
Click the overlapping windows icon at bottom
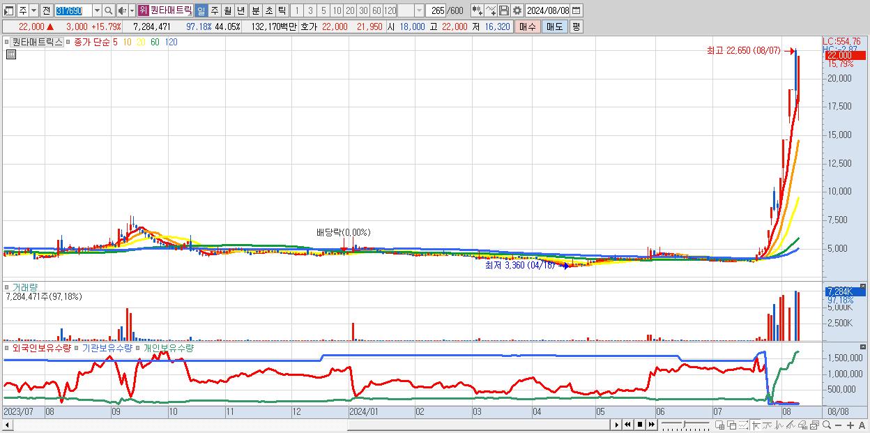point(732,425)
